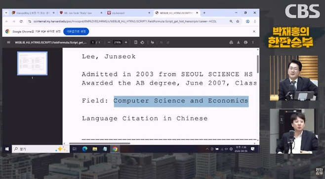Close the my.harvard tab
The image size is (325, 179).
click(149, 13)
